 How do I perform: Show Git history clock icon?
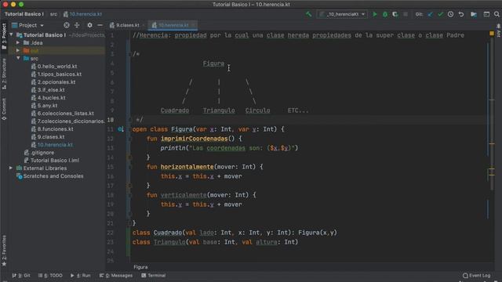pos(450,14)
